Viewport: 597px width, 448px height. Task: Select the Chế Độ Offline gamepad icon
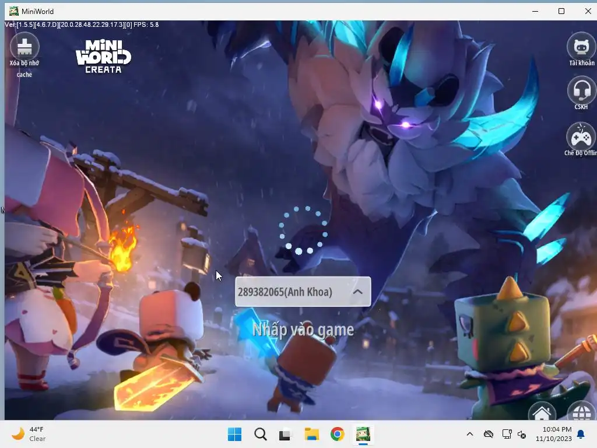pyautogui.click(x=581, y=136)
